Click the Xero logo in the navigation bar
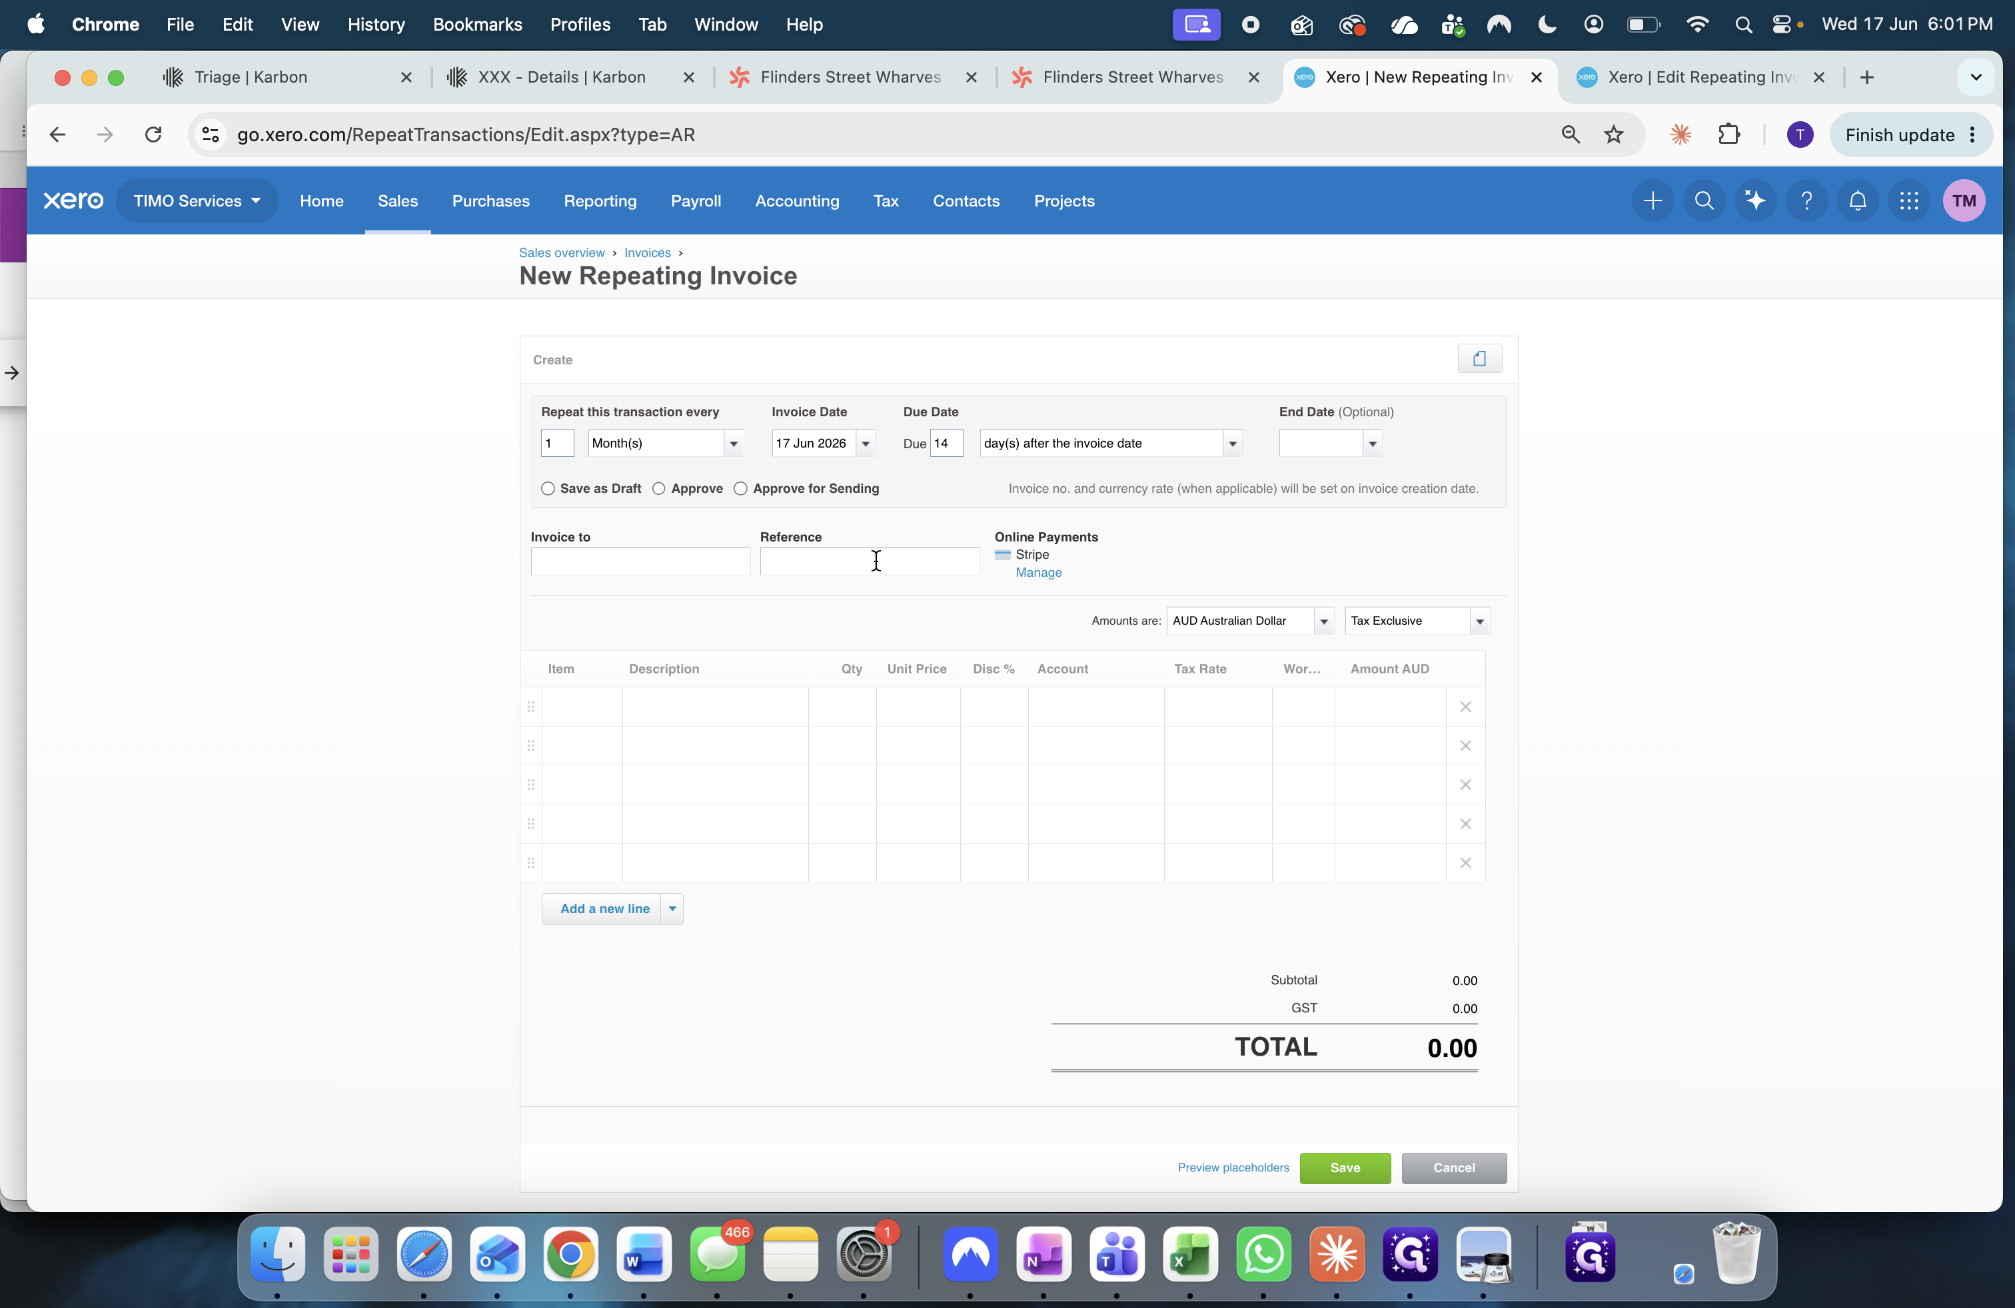Screen dimensions: 2015x1308 (x=74, y=200)
